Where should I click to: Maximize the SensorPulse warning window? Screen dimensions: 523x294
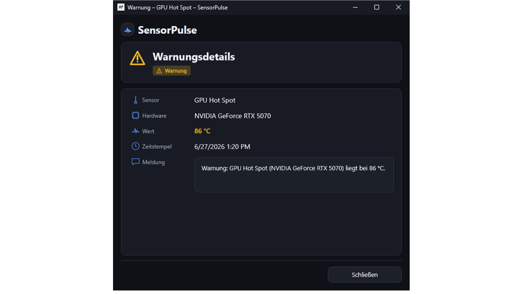point(376,7)
